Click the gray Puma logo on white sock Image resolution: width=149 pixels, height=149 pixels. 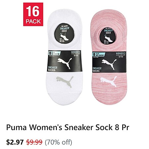[65, 81]
